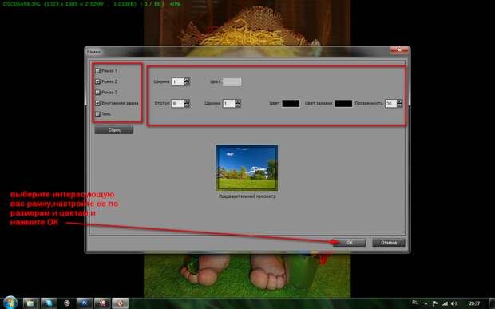
Task: Increase frame width next to the gray swatch
Action: [187, 80]
